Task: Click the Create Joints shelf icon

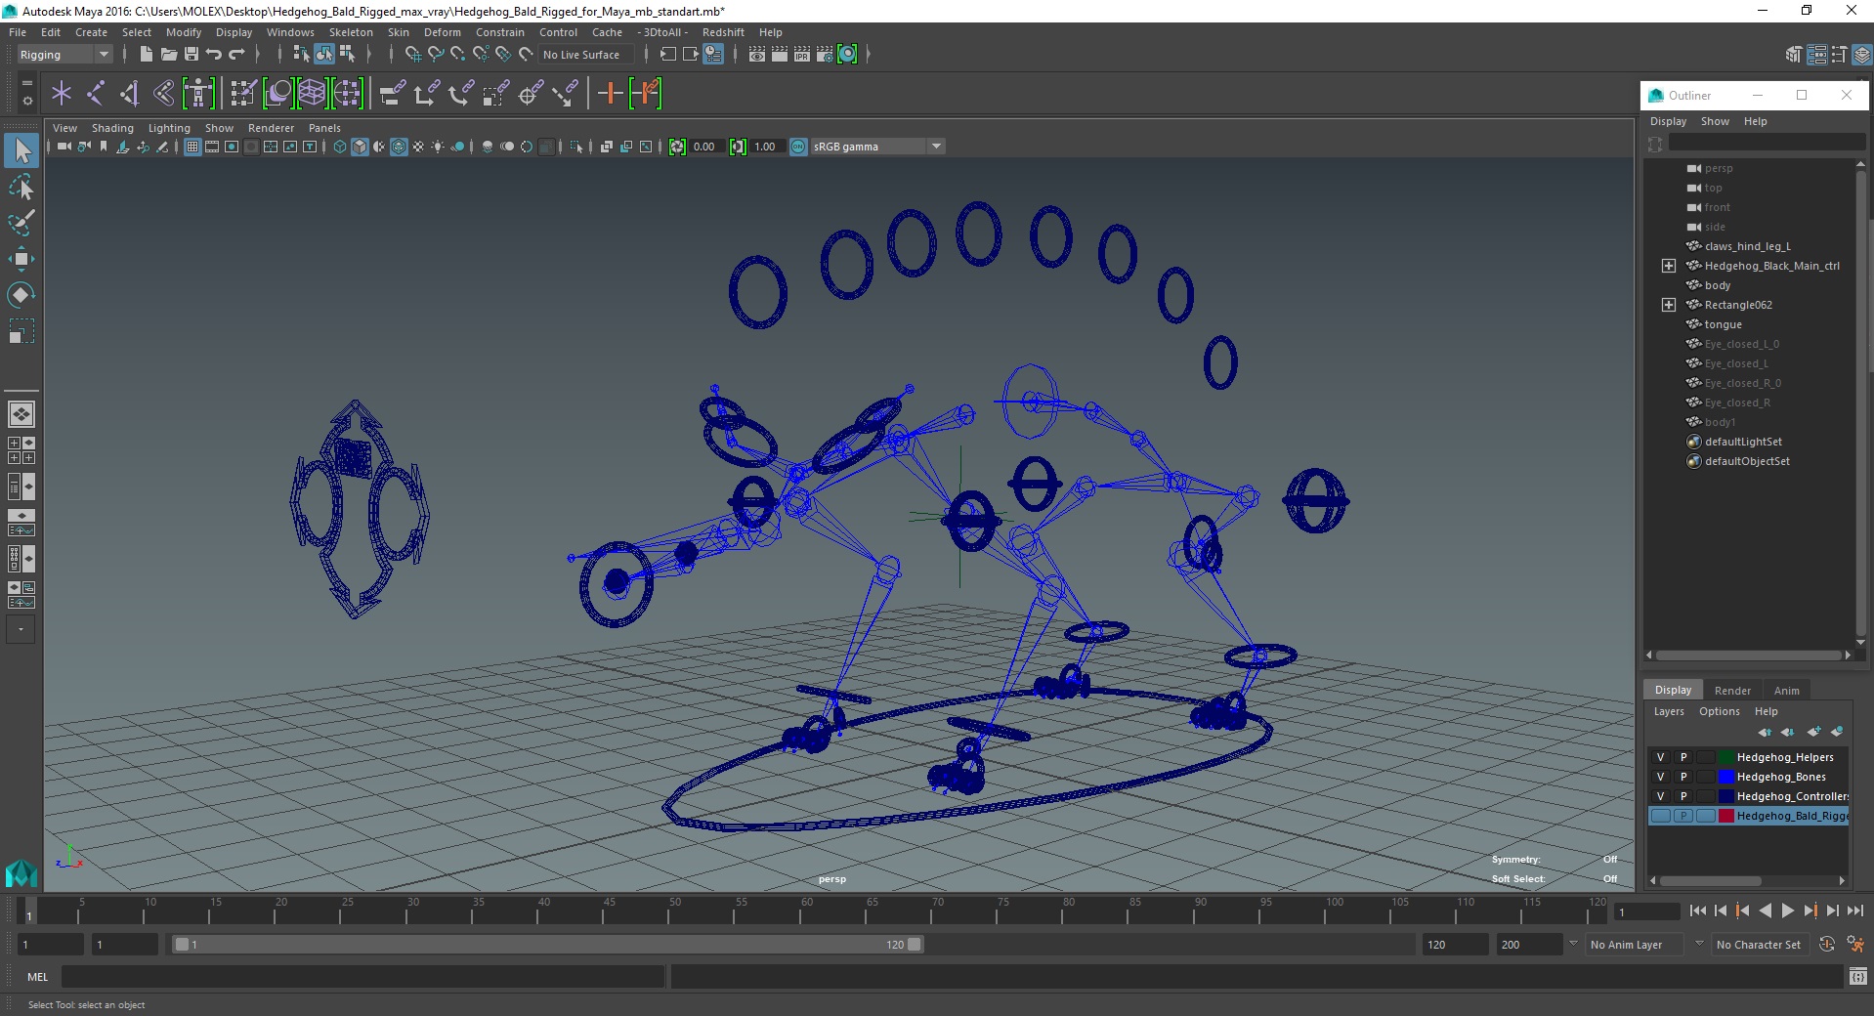Action: [x=95, y=94]
